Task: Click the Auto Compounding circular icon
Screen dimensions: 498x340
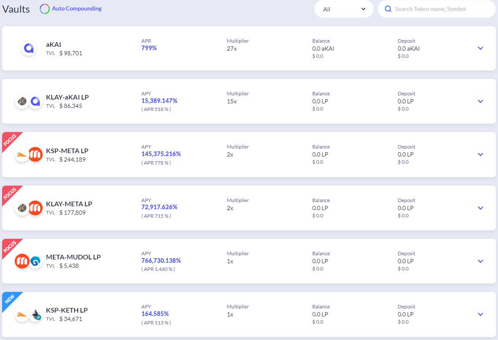Action: click(x=44, y=9)
